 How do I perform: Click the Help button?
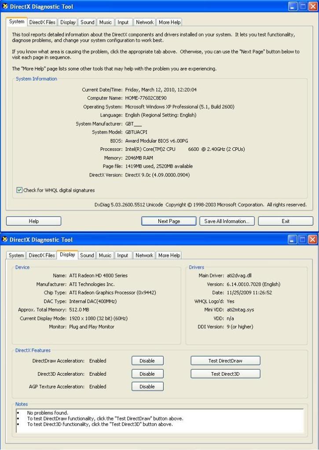click(x=33, y=221)
